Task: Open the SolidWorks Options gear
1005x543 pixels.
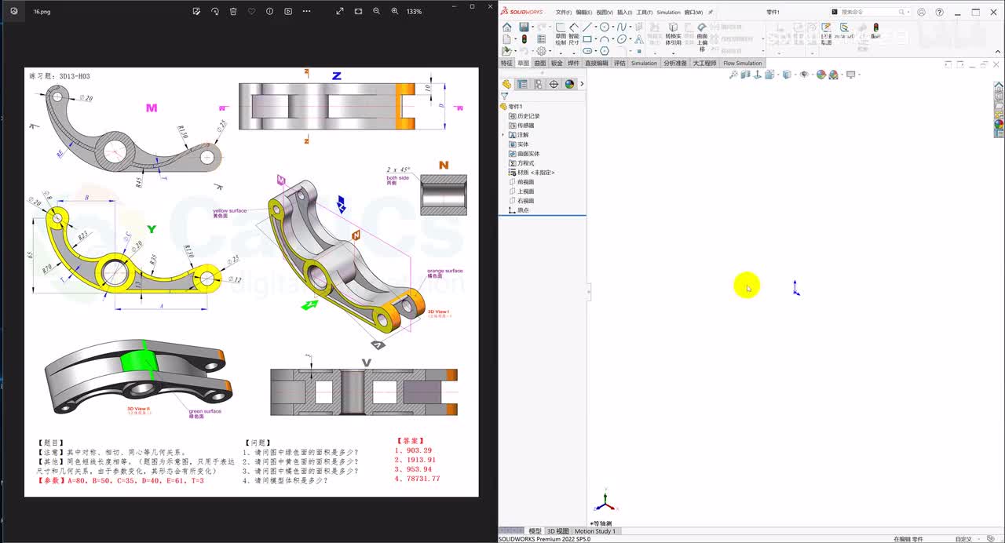Action: (540, 51)
